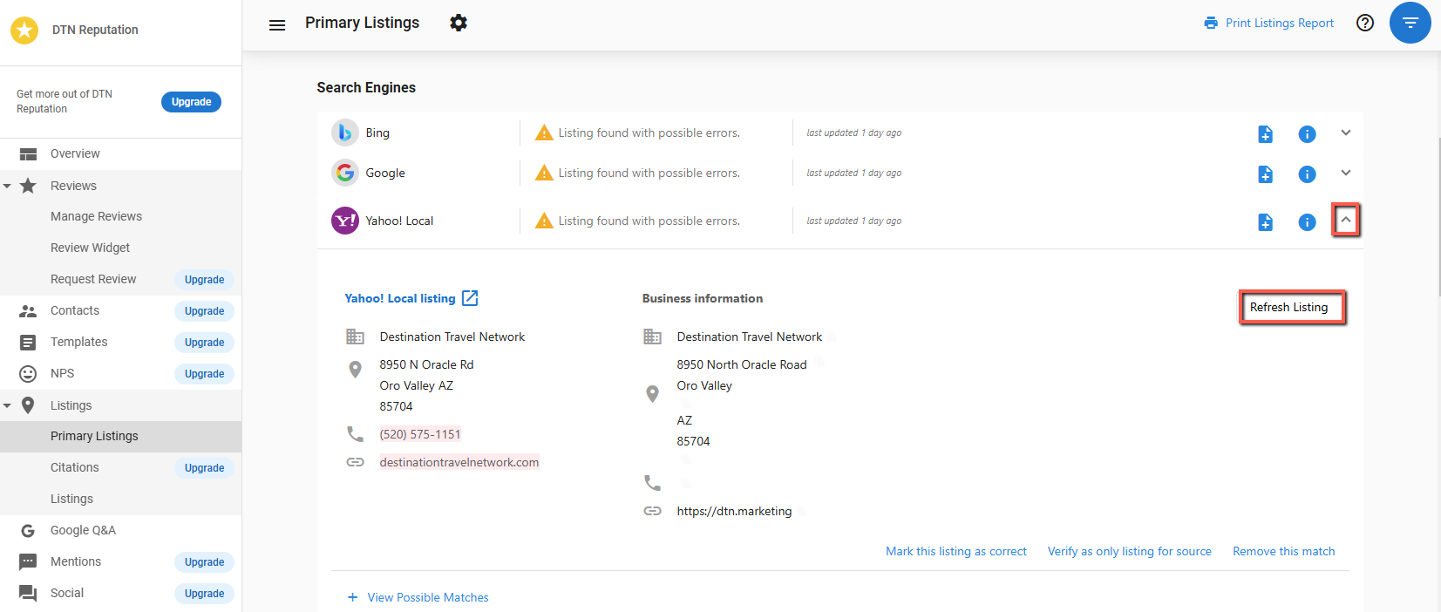Viewport: 1441px width, 612px height.
Task: Click the printer icon for listings report
Action: [x=1211, y=23]
